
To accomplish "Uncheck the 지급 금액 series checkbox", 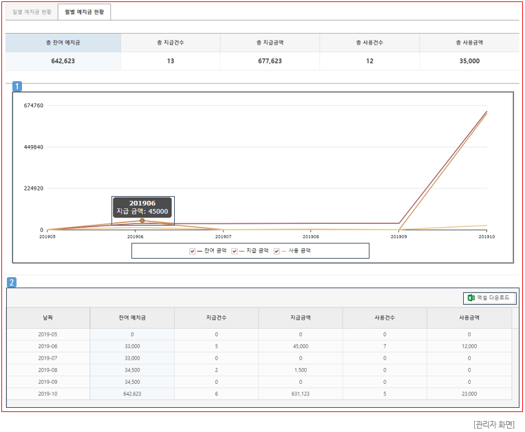I will pyautogui.click(x=235, y=251).
